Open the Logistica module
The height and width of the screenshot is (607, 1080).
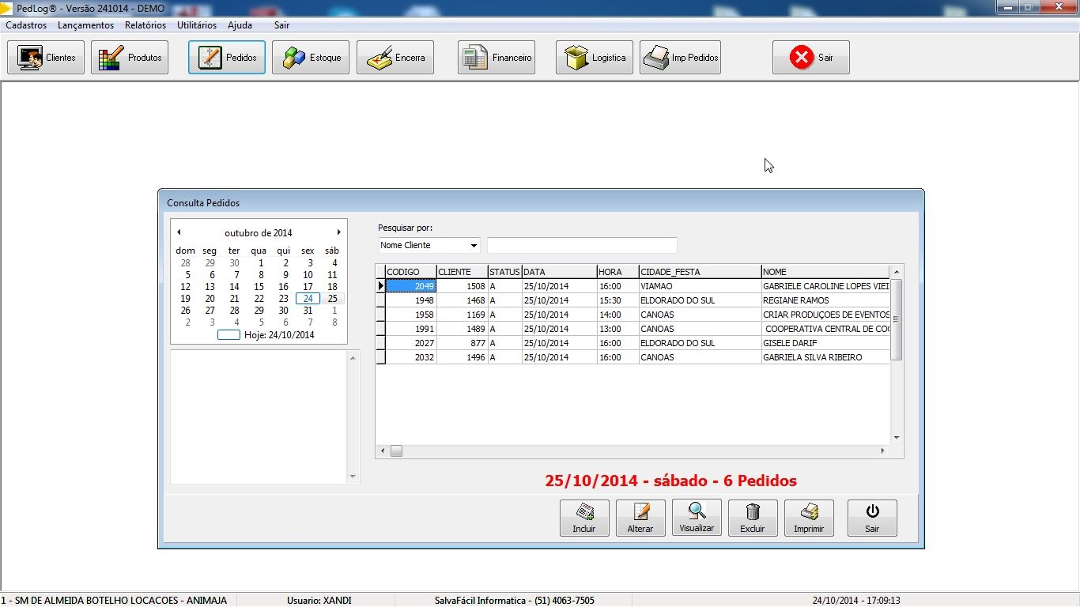pyautogui.click(x=595, y=58)
